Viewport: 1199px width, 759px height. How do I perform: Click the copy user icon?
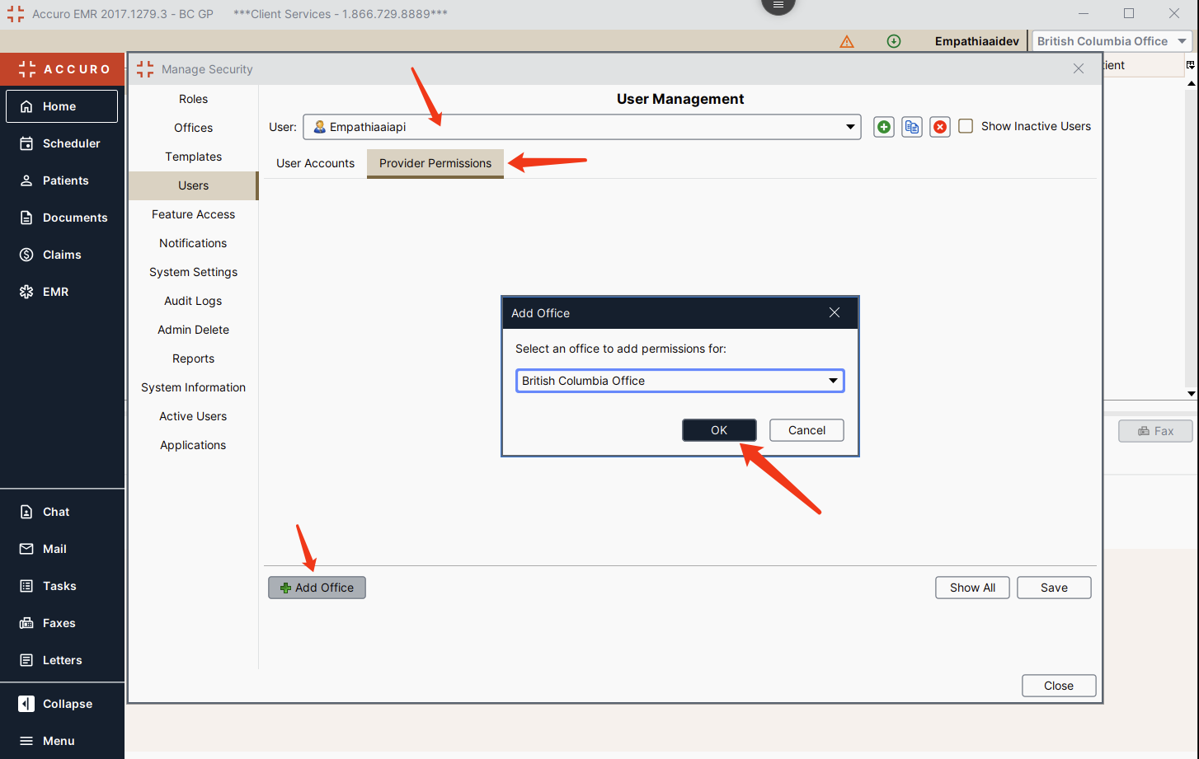point(912,127)
